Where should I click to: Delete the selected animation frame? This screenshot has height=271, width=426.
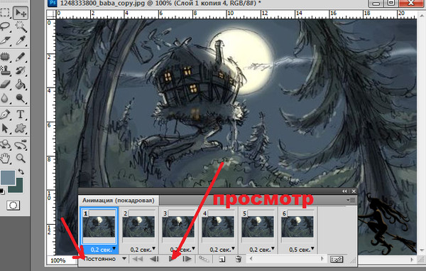tap(239, 259)
